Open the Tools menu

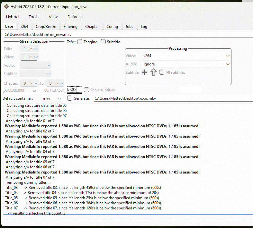(33, 17)
